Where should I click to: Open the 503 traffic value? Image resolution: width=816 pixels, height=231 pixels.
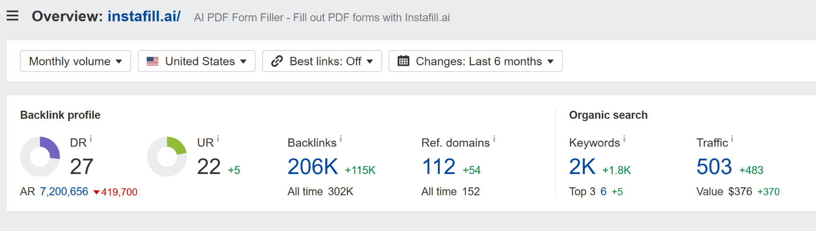pos(714,166)
